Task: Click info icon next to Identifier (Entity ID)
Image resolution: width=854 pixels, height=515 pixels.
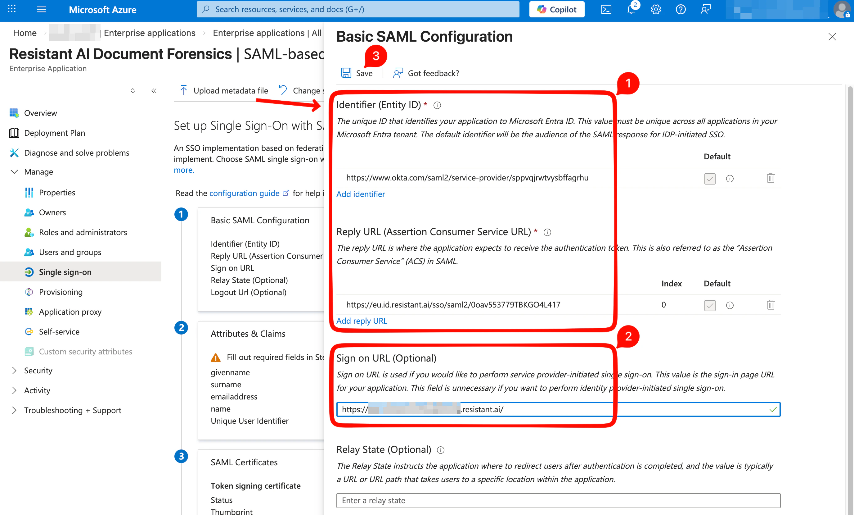Action: coord(437,105)
